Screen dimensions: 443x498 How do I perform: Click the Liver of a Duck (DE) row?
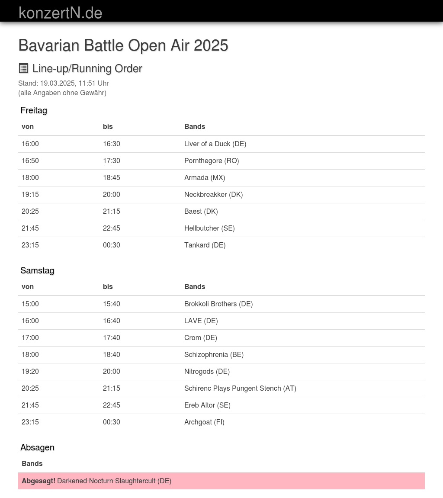click(x=215, y=144)
